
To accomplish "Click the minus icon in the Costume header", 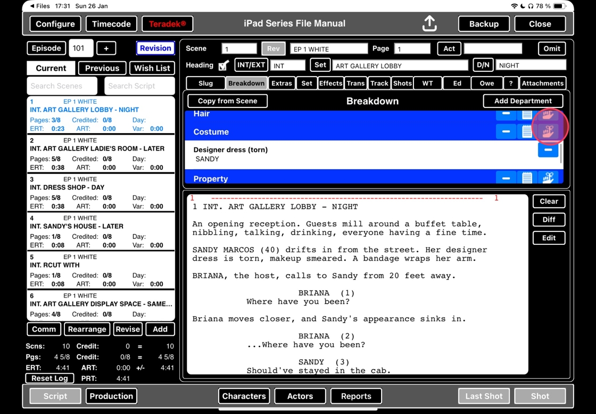I will tap(506, 131).
